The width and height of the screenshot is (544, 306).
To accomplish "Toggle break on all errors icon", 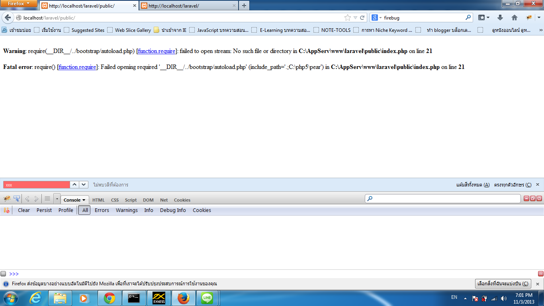I will [x=7, y=210].
